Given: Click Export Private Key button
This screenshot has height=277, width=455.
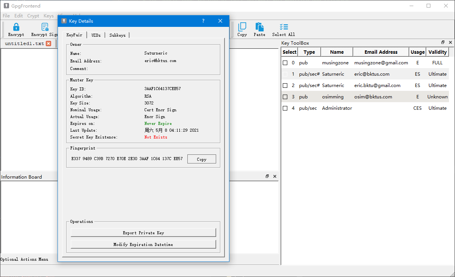Looking at the screenshot, I should [143, 233].
